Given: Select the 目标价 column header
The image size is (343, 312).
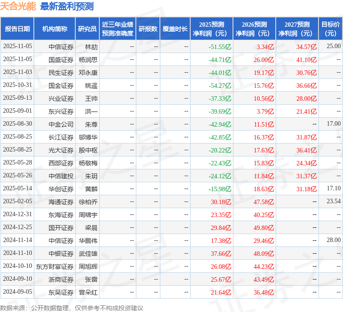Looking at the screenshot, I should 331,29.
